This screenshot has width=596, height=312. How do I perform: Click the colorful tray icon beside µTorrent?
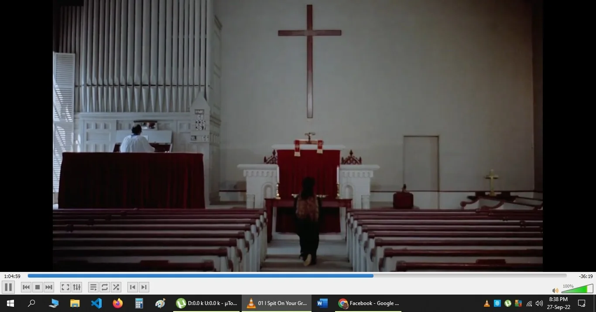pos(518,303)
